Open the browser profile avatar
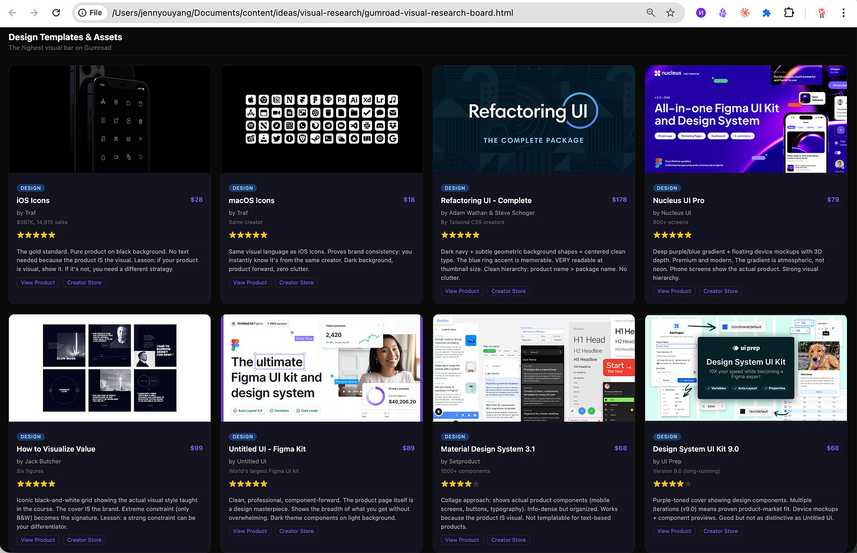 822,12
